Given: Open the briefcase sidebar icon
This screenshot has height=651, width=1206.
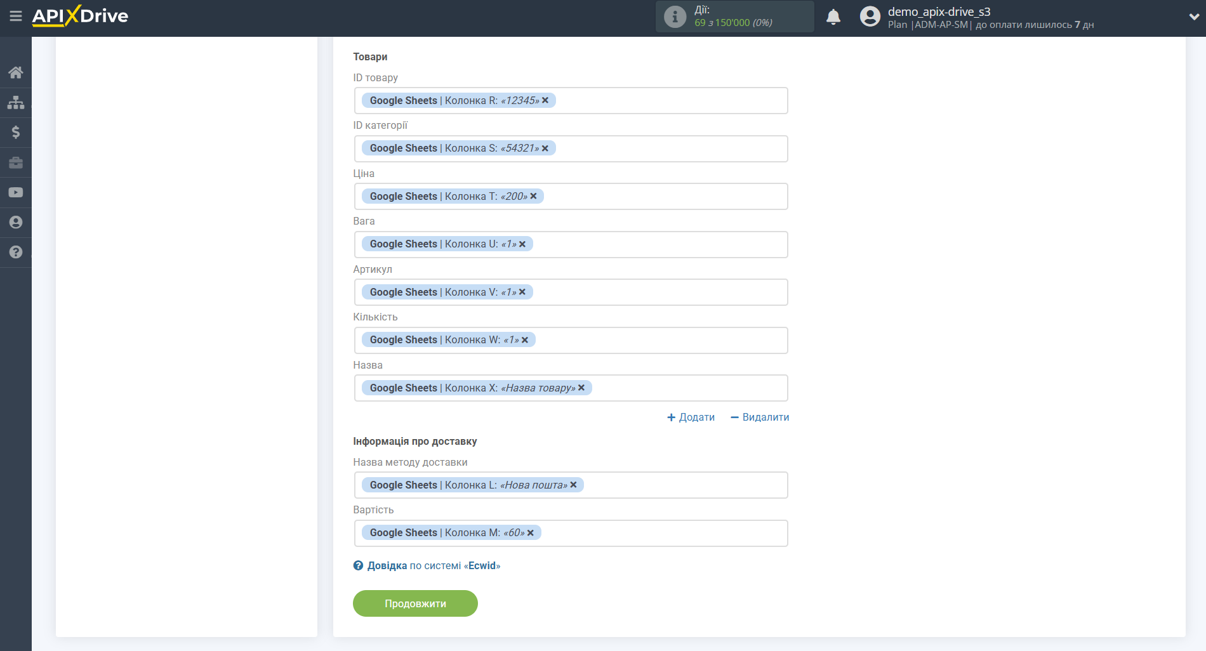Looking at the screenshot, I should point(16,162).
